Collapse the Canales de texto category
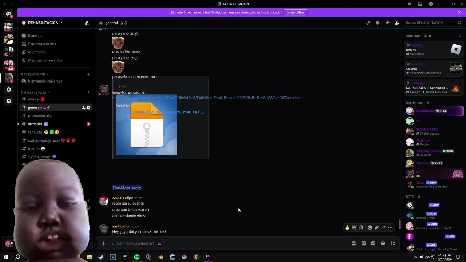 (x=35, y=92)
